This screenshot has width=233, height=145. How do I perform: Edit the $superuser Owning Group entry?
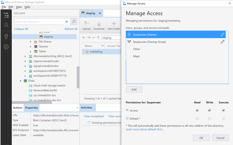click(223, 42)
